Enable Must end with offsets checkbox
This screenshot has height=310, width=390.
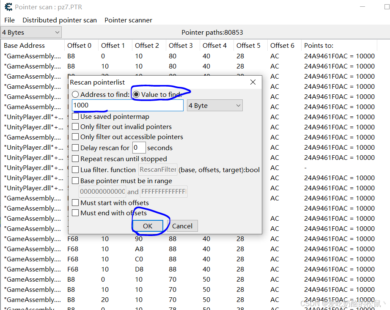point(75,213)
